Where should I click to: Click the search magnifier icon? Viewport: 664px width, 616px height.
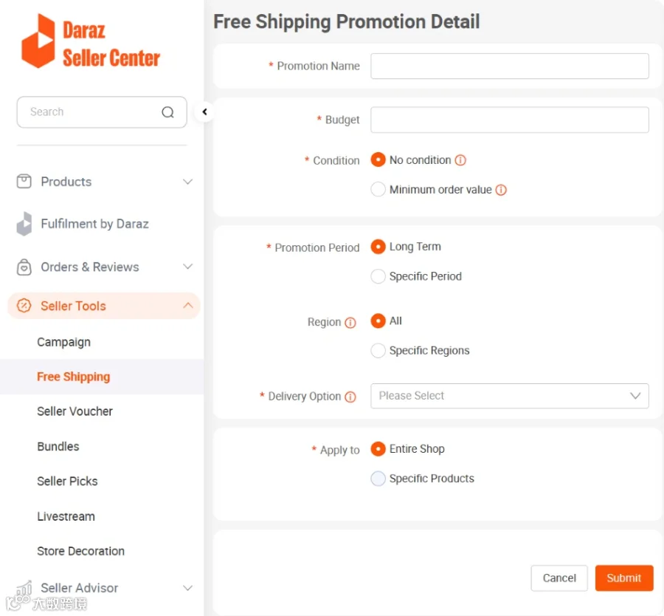[x=167, y=112]
